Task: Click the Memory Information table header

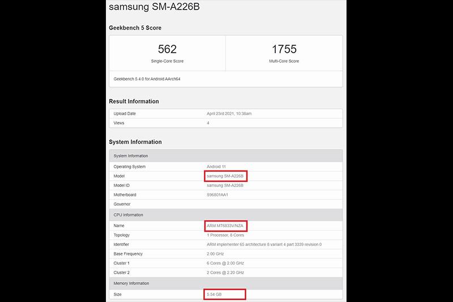Action: [x=133, y=283]
